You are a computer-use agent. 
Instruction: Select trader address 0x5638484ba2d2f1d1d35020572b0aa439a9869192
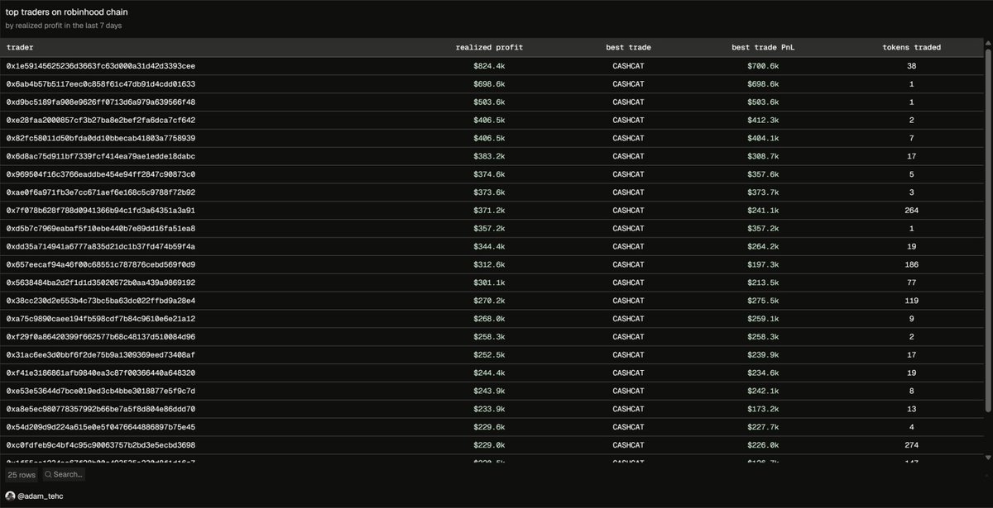click(x=100, y=282)
